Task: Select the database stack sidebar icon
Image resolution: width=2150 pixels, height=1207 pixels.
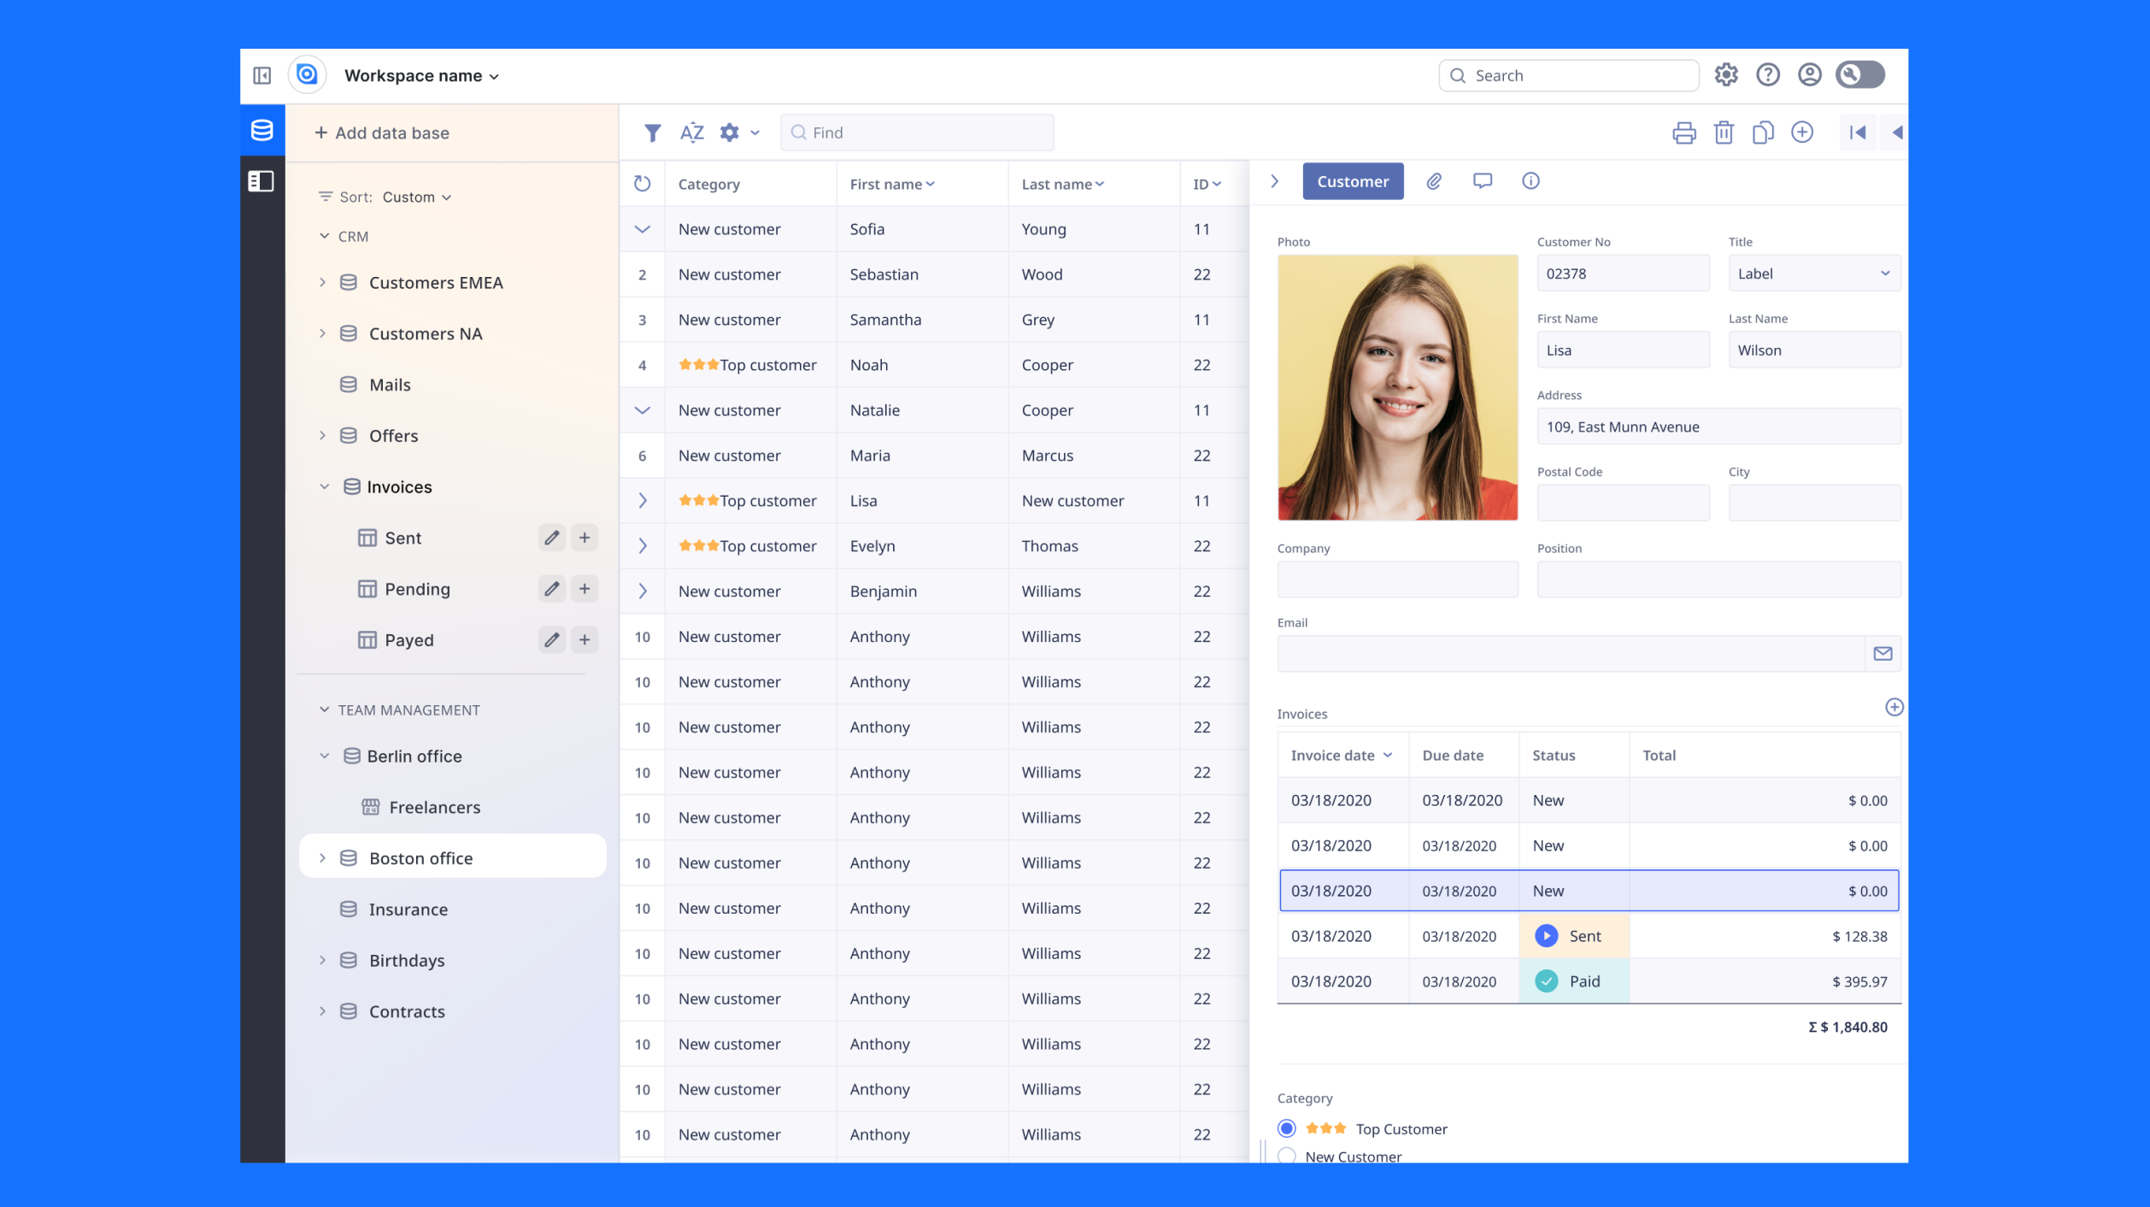Action: pyautogui.click(x=262, y=130)
